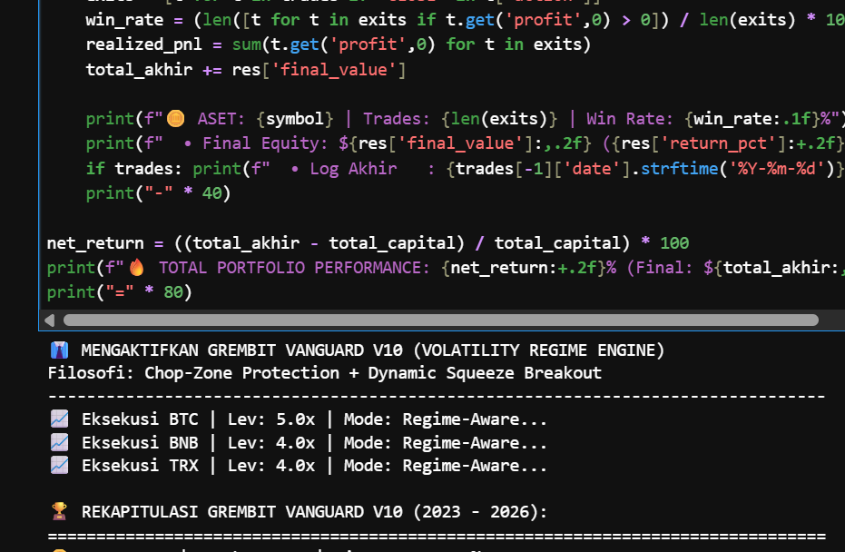Click the empty scrollbar track right of the thumb

(830, 320)
